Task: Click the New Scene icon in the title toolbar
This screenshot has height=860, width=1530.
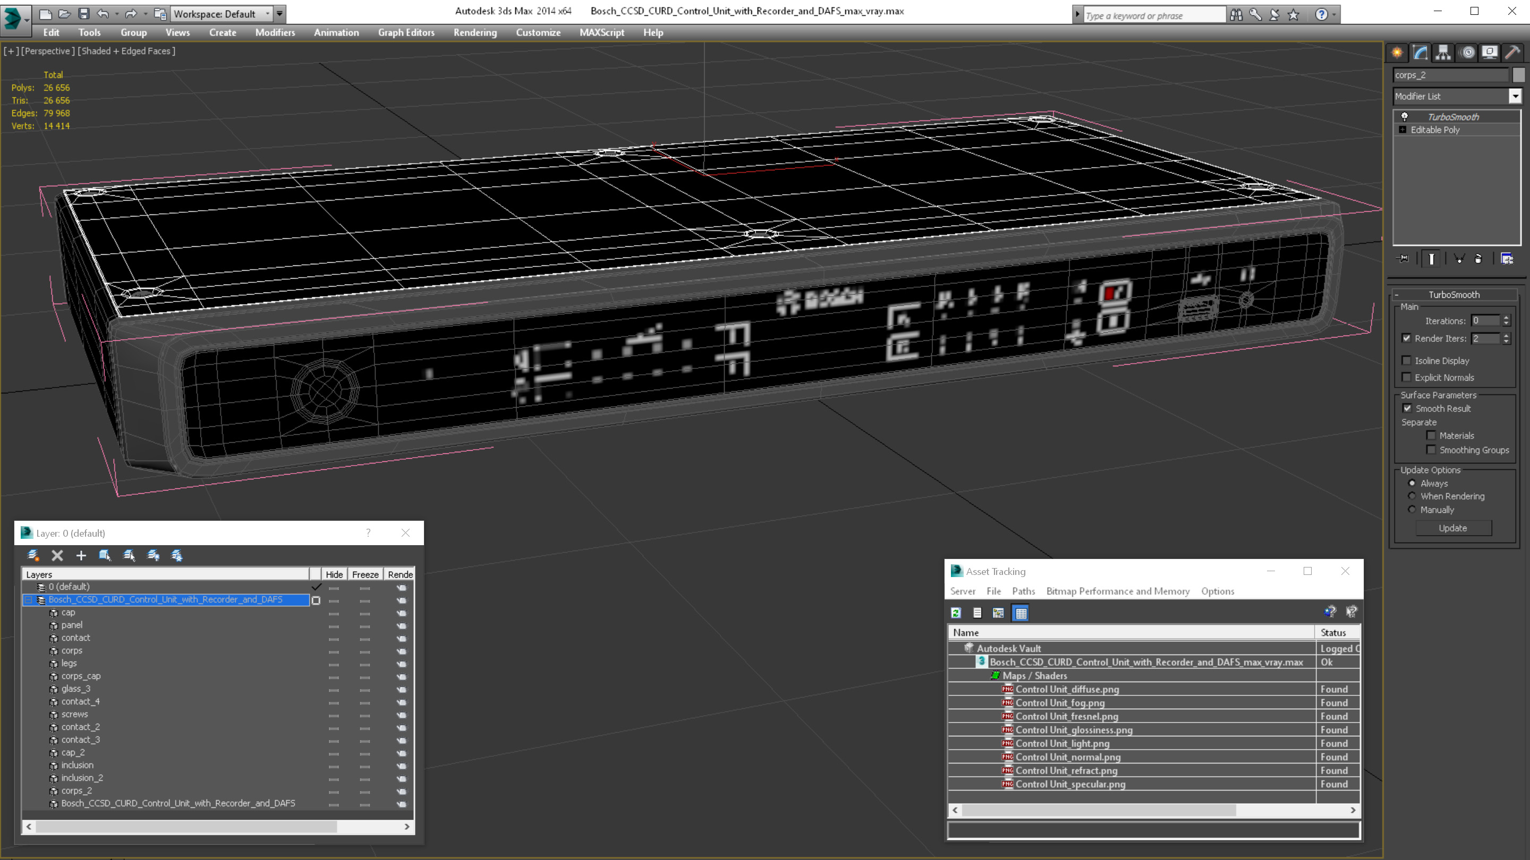Action: [x=45, y=13]
